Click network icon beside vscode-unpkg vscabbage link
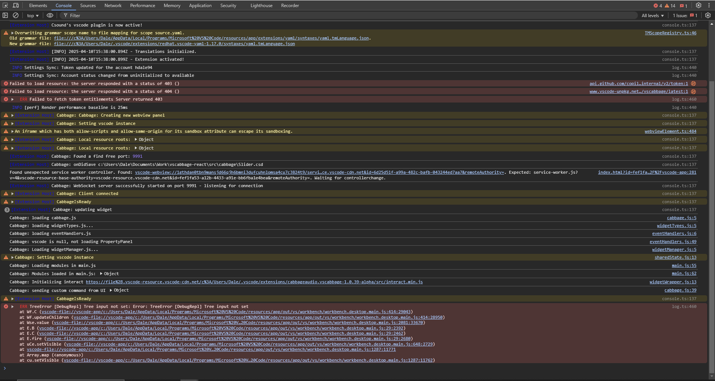 (693, 91)
